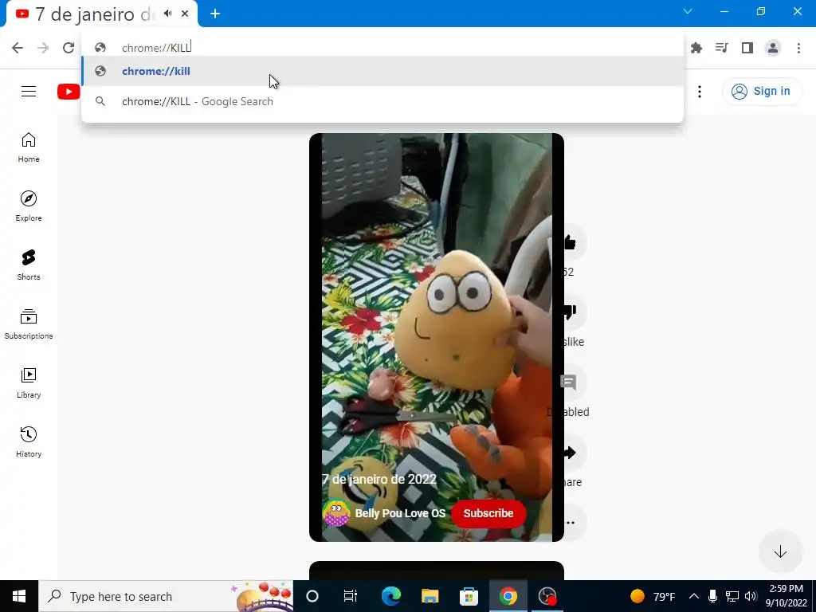
Task: Open the 79°F weather widget
Action: [653, 596]
